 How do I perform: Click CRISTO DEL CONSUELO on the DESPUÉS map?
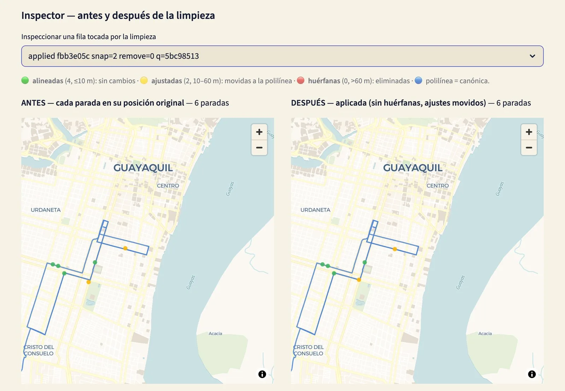point(309,350)
